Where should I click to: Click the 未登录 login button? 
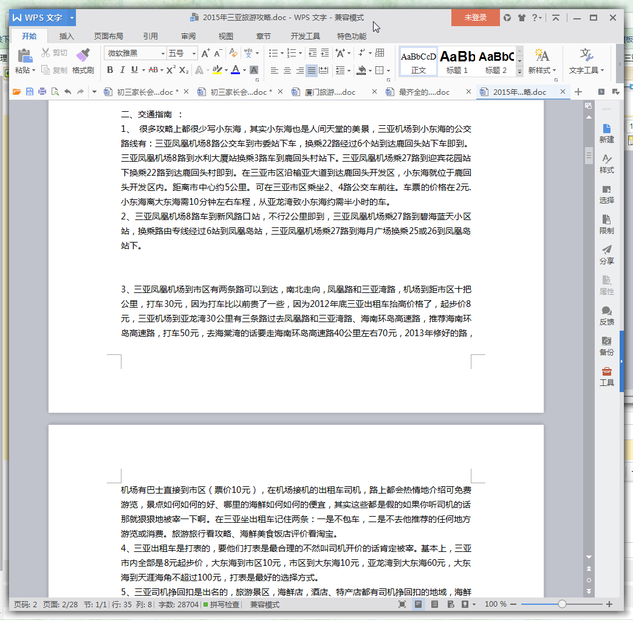coord(476,18)
